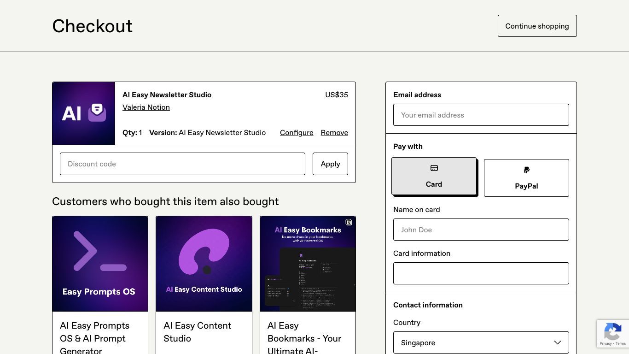Screen dimensions: 629x354
Task: Visit the Valeria Notion seller link
Action: click(x=146, y=107)
